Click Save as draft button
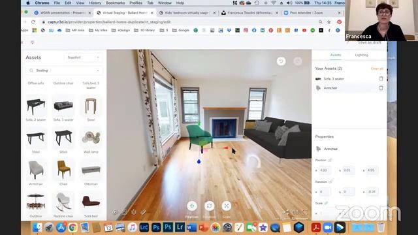This screenshot has width=418, height=235. (369, 42)
